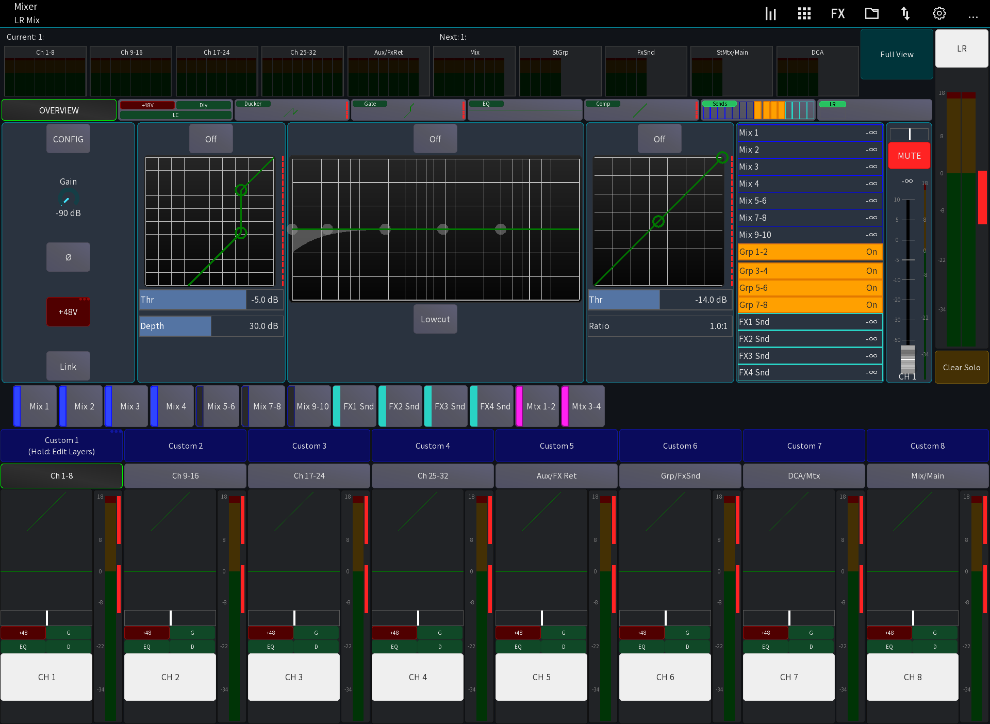
Task: Open the OVERVIEW processing selector
Action: (x=59, y=110)
